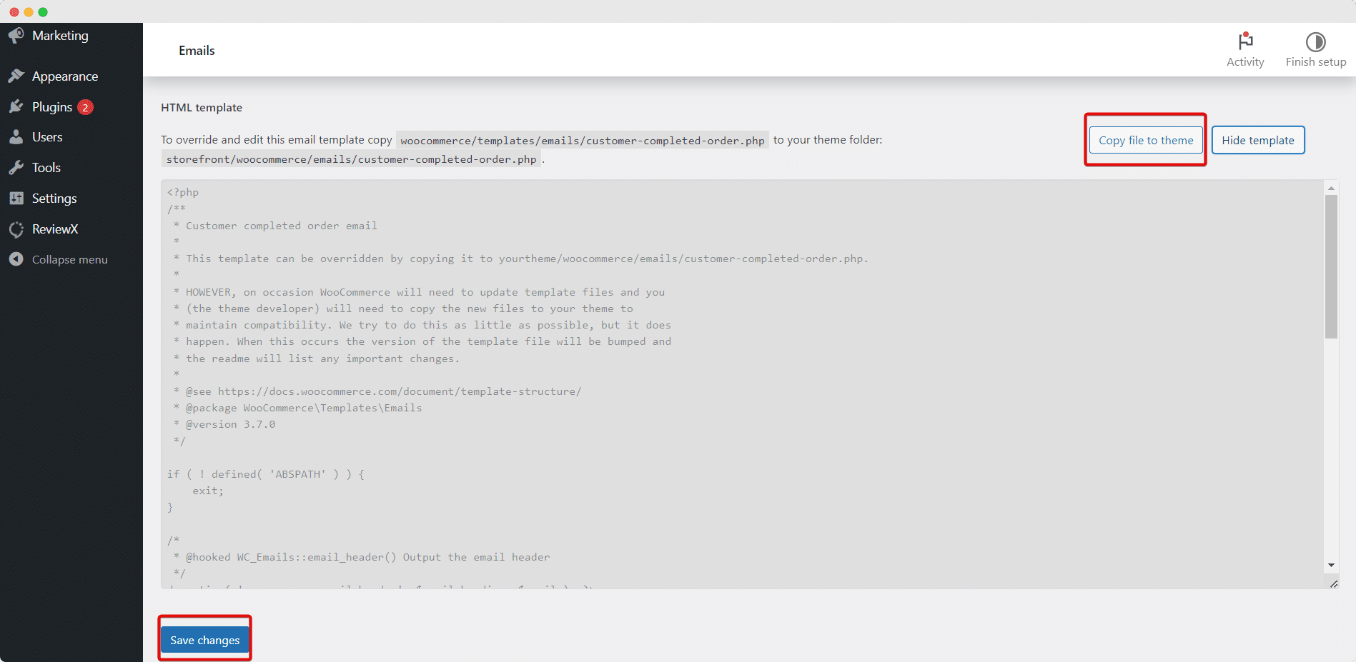Click the Settings sliders icon
Image resolution: width=1356 pixels, height=662 pixels.
(16, 199)
